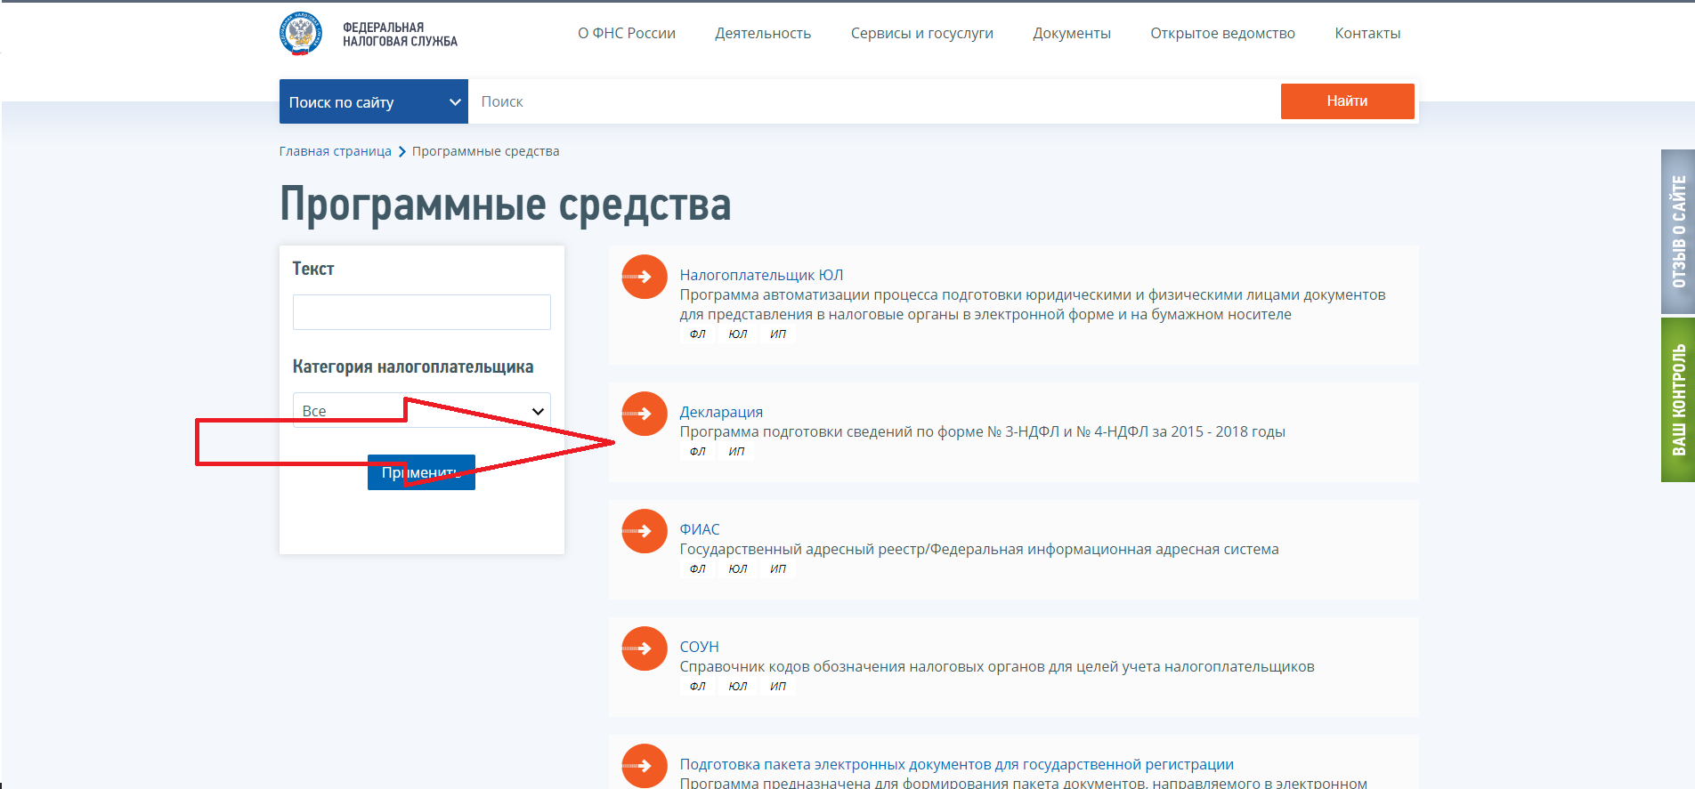This screenshot has width=1695, height=789.
Task: Click the orange arrow icon beside СОУН
Action: tap(645, 648)
